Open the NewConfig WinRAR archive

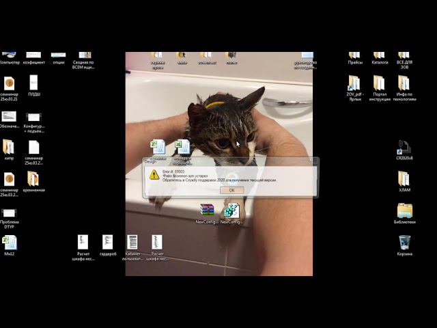tap(207, 214)
